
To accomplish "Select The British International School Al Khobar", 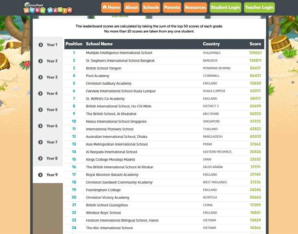I will click(119, 167).
